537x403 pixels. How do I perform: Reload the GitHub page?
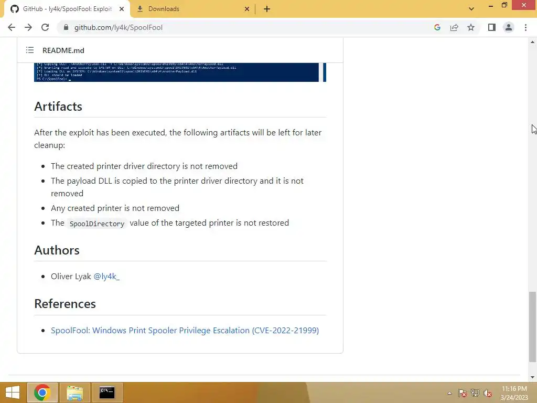point(45,27)
